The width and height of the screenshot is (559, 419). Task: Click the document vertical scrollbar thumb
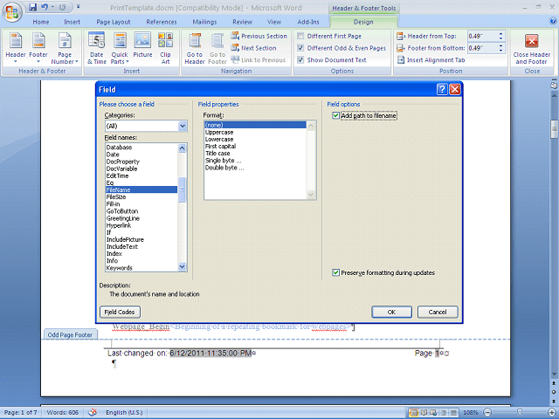point(554,129)
